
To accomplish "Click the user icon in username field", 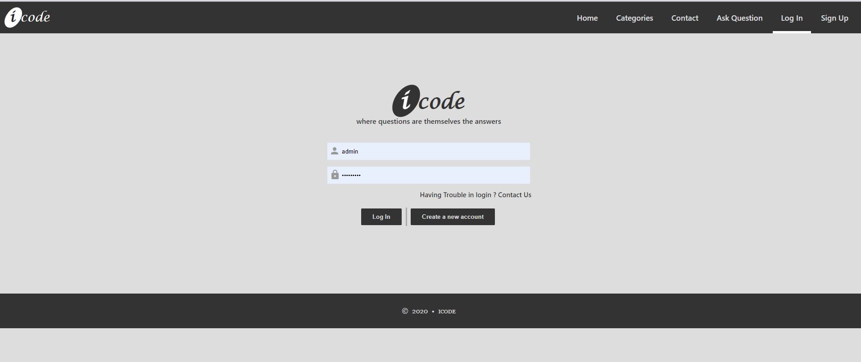I will pos(335,151).
